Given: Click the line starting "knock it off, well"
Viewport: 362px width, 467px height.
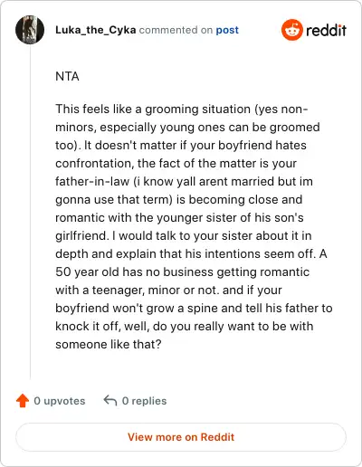Looking at the screenshot, I should [x=185, y=327].
